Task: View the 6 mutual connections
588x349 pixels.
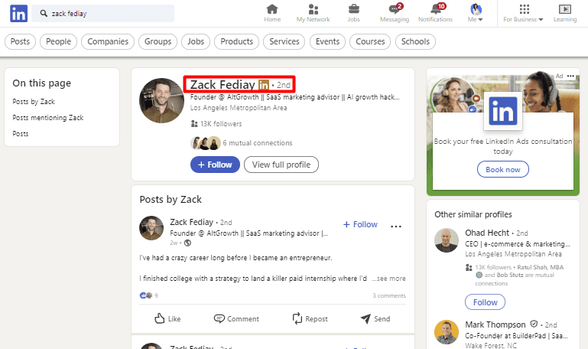Action: pos(242,143)
